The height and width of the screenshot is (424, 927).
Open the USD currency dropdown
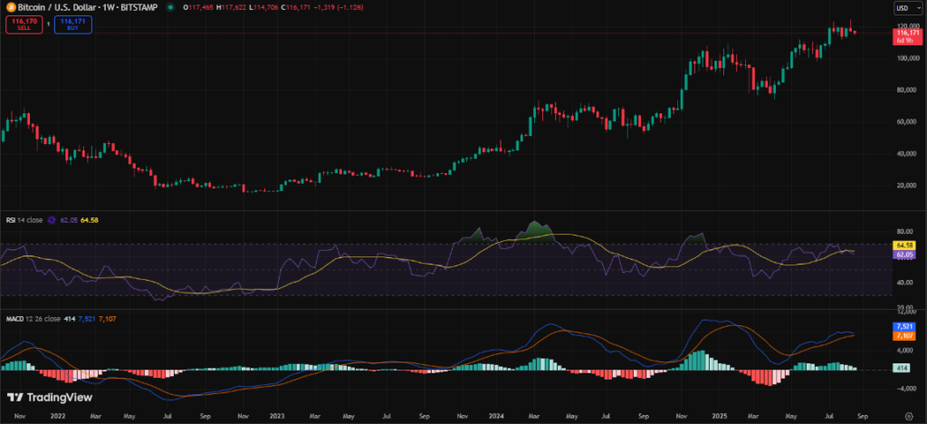tap(910, 8)
